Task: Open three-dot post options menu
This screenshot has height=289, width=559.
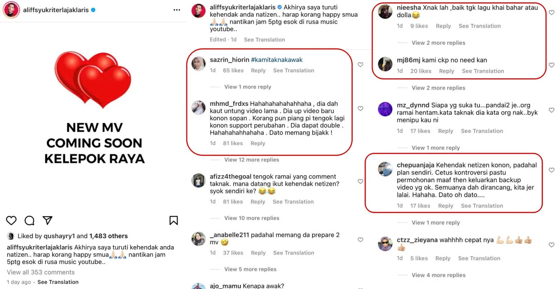Action: pos(177,10)
